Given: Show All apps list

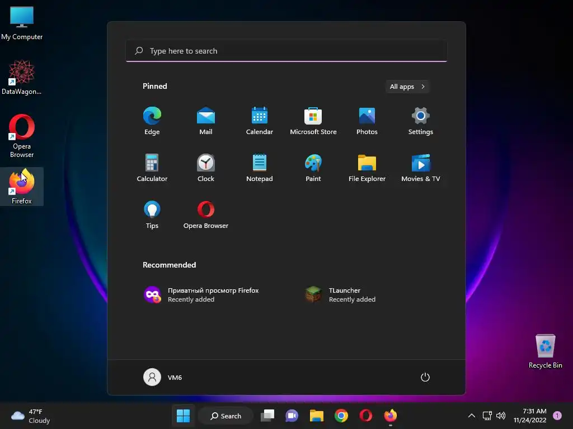Looking at the screenshot, I should [x=407, y=87].
